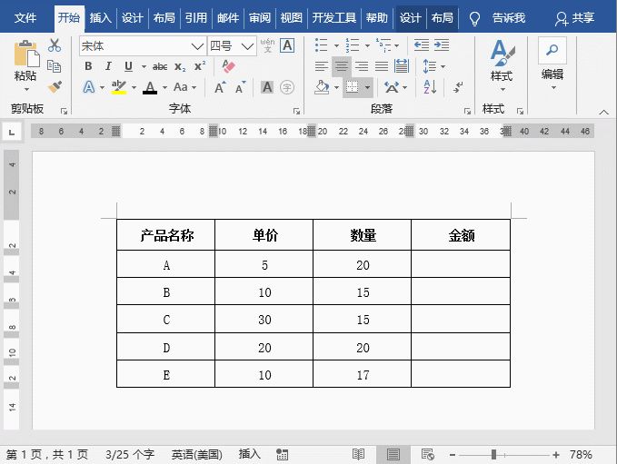Image resolution: width=617 pixels, height=464 pixels.
Task: Align text right
Action: point(362,66)
